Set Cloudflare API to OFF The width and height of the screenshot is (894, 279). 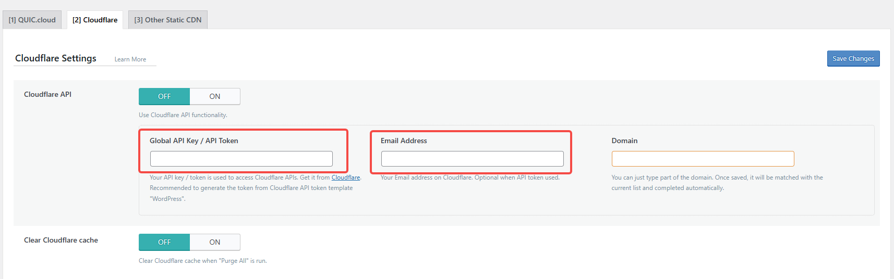pyautogui.click(x=164, y=96)
